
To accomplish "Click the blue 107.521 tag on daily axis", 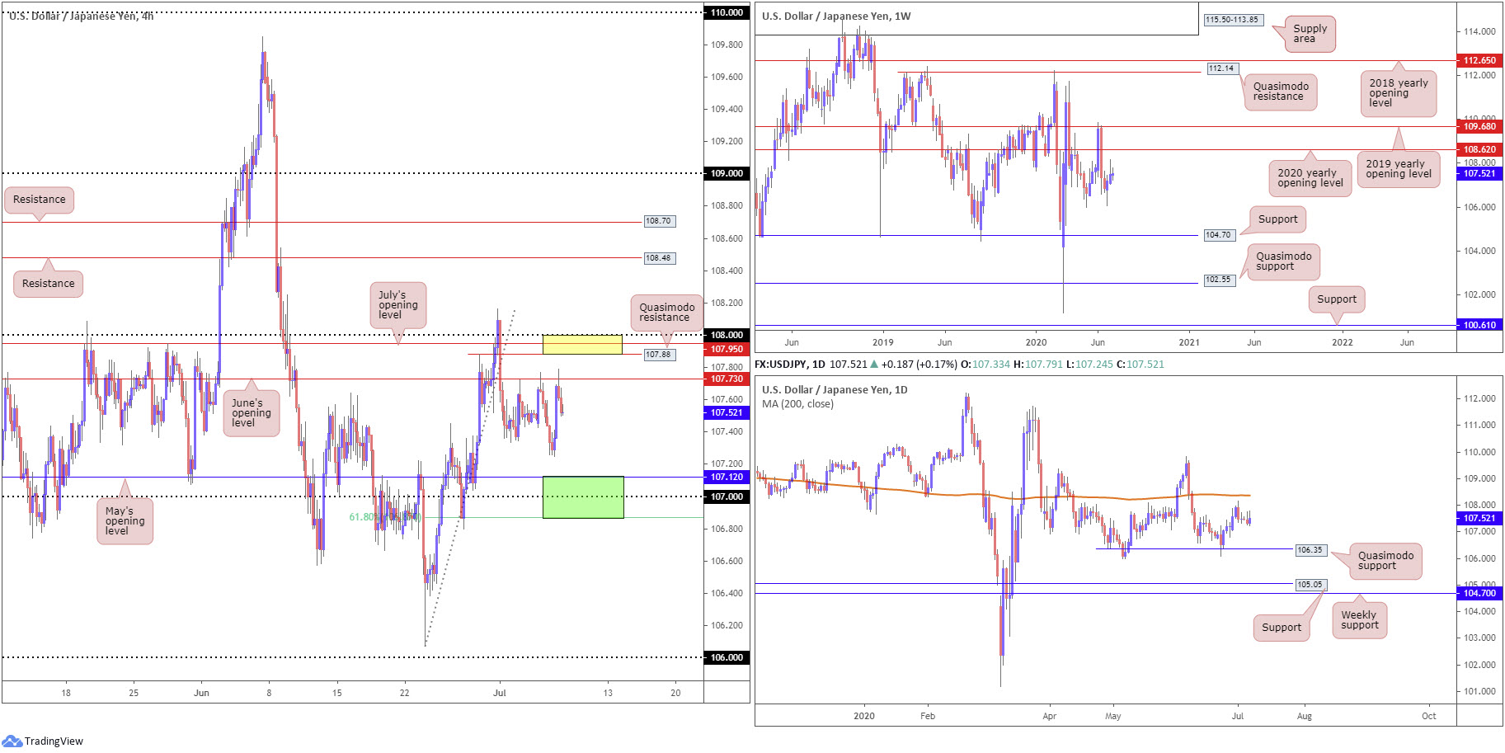I will (1479, 518).
